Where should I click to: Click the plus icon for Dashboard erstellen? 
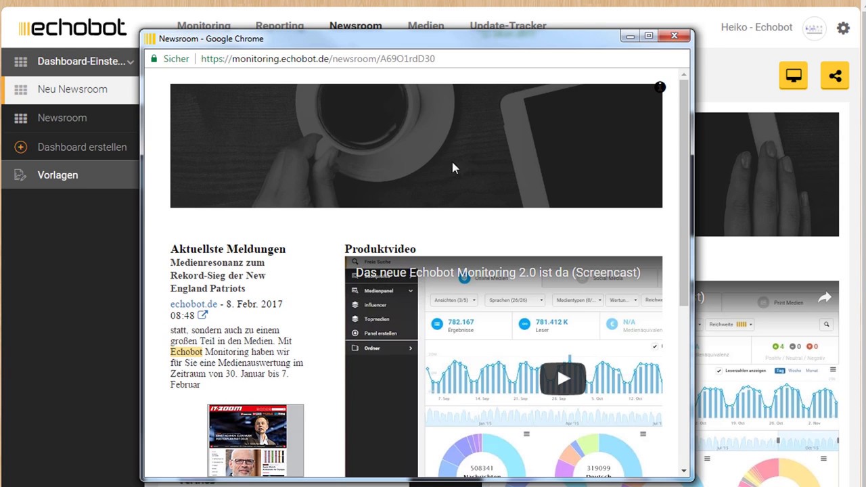click(20, 147)
